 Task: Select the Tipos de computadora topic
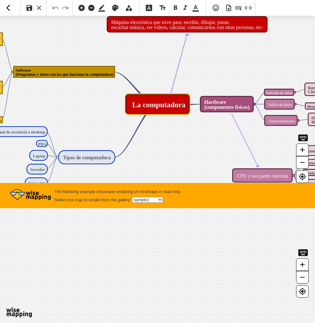[x=87, y=157]
